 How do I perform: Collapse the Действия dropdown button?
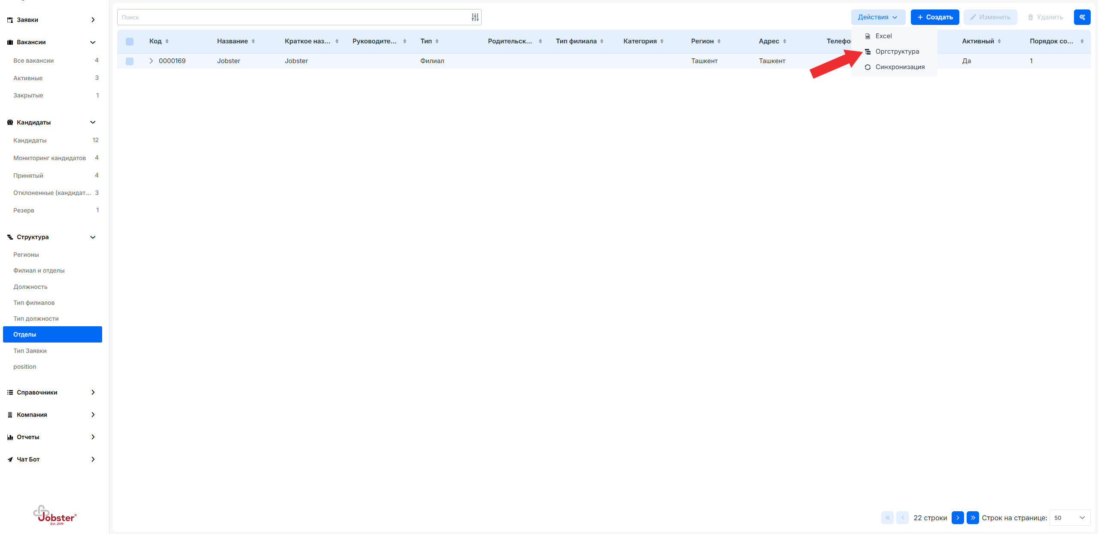877,17
